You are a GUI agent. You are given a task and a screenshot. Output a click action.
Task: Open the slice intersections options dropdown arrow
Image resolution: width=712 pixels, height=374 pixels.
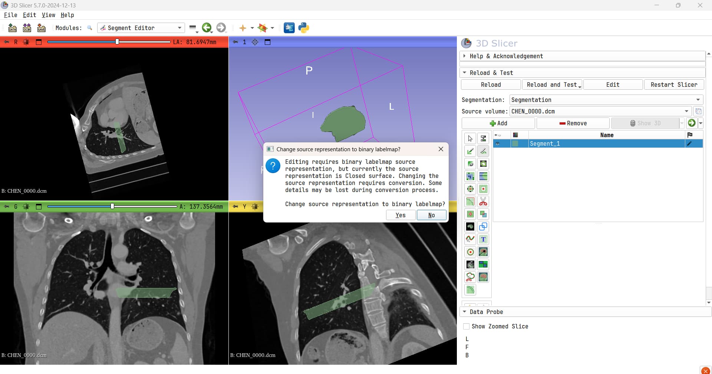click(x=272, y=28)
